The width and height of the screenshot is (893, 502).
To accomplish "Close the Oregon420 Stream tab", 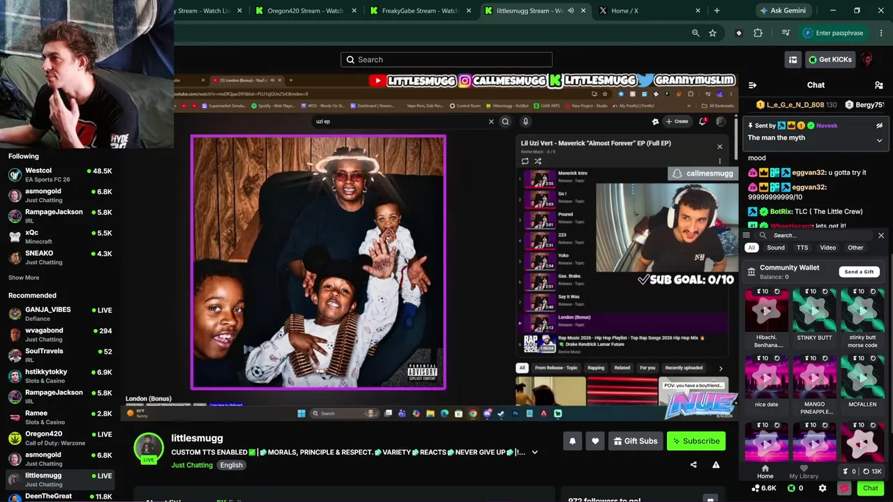I will coord(354,10).
